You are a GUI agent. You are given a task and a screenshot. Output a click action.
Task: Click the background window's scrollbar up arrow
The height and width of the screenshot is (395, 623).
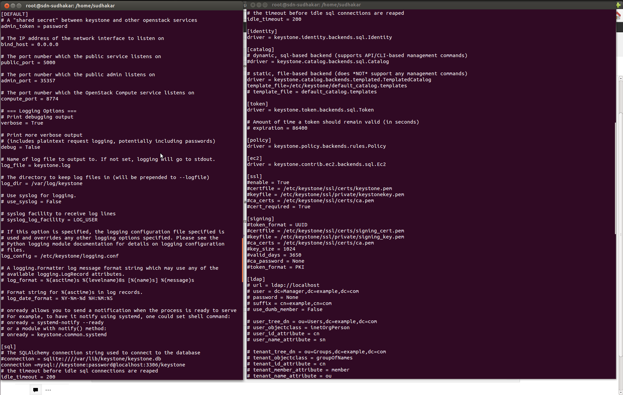pyautogui.click(x=621, y=78)
